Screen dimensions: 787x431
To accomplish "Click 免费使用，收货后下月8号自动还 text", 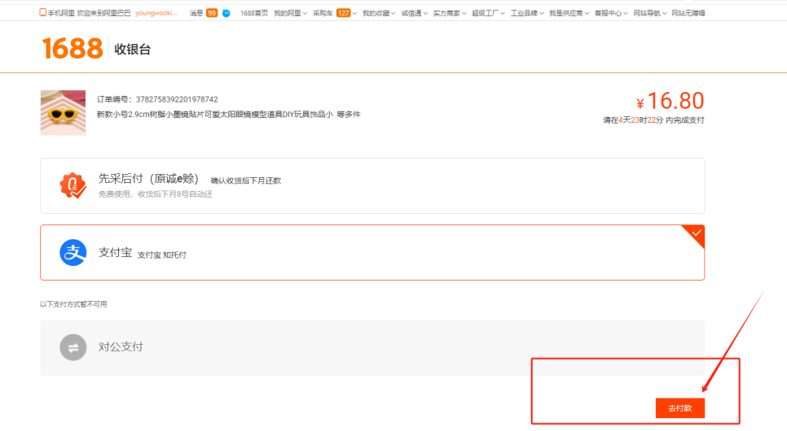I will pos(156,194).
